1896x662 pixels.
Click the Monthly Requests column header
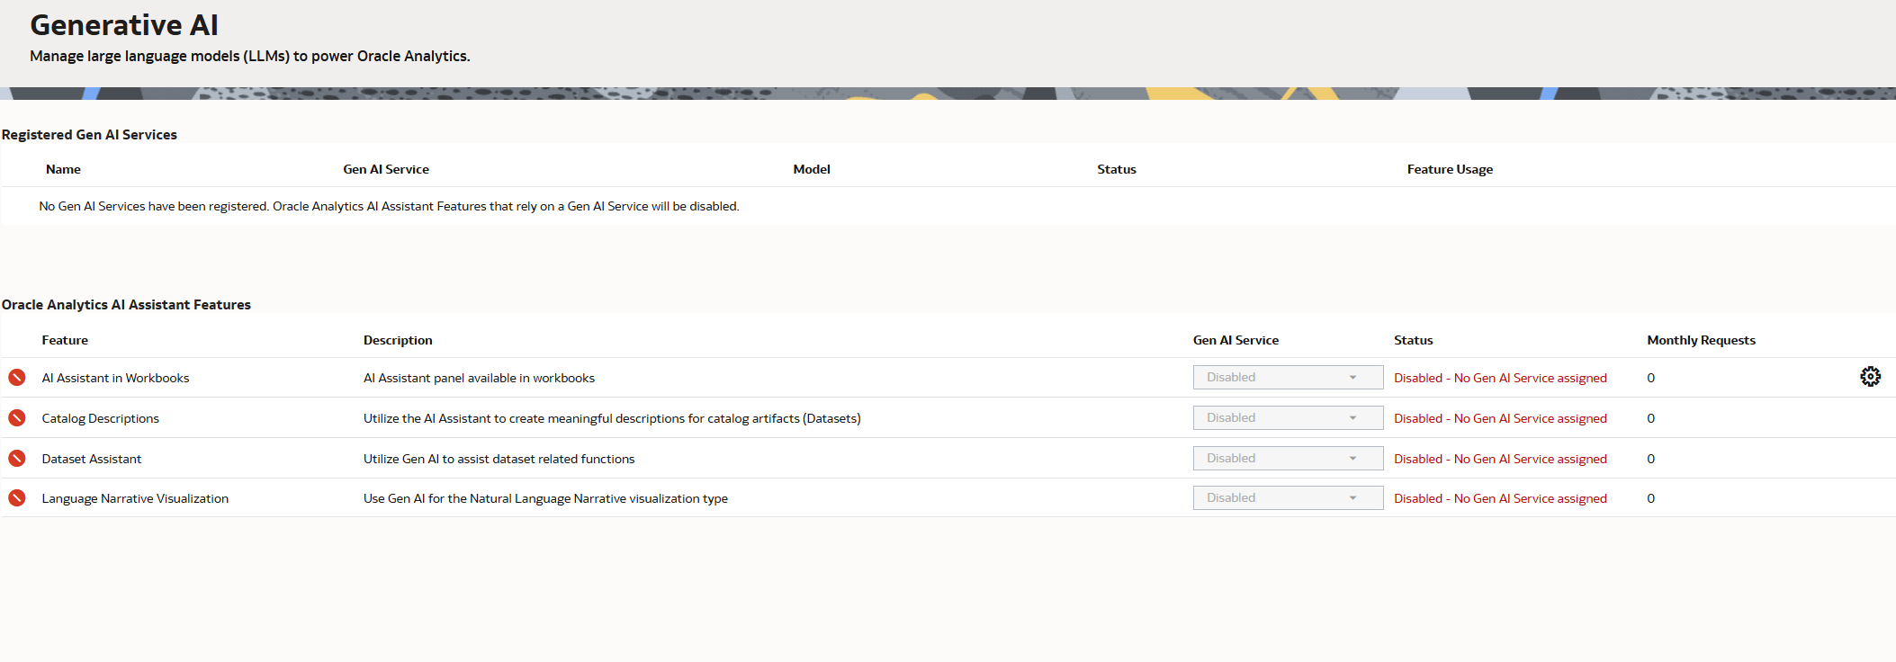pyautogui.click(x=1701, y=340)
